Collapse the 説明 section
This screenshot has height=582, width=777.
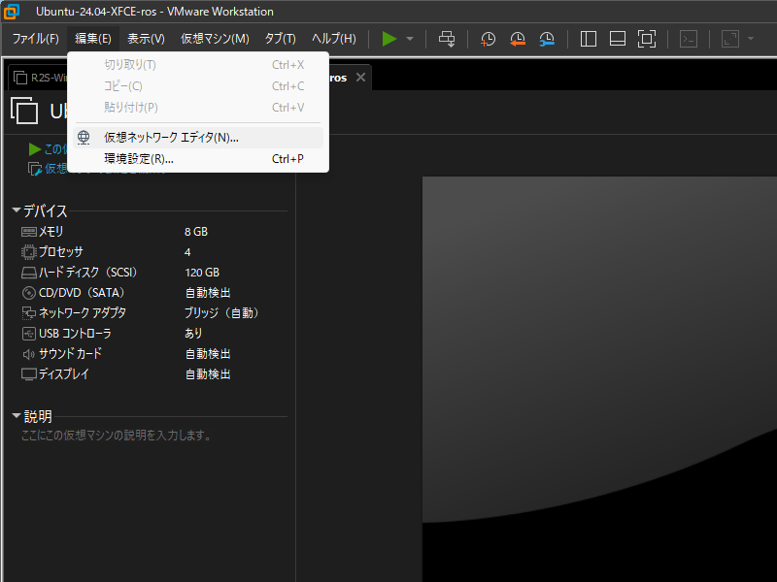tap(17, 416)
